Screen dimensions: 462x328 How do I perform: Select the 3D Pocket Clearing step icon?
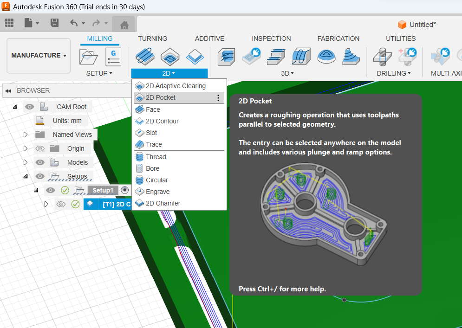tap(276, 57)
